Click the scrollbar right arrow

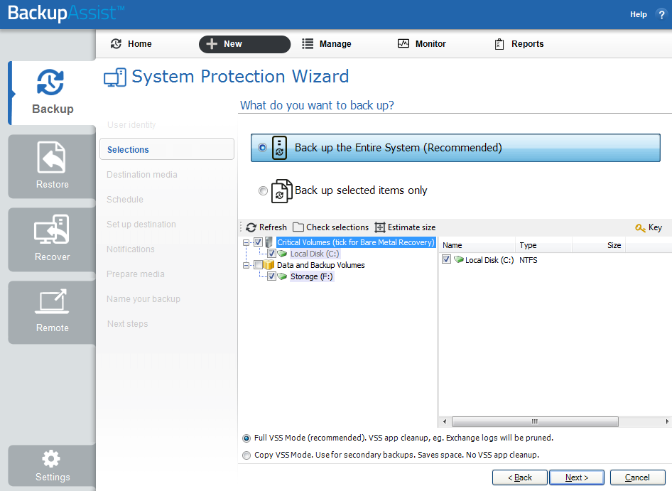(667, 421)
